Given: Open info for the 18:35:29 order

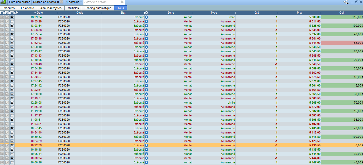Looking at the screenshot, I should point(146,21).
